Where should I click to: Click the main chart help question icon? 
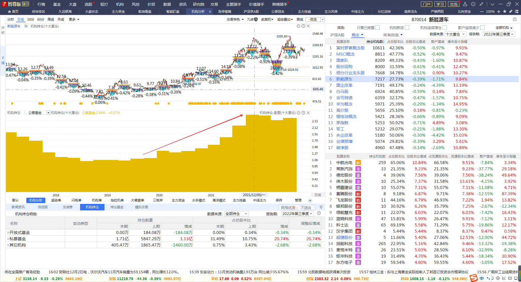[303, 26]
